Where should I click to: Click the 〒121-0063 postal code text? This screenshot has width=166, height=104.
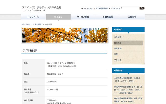point(52,100)
